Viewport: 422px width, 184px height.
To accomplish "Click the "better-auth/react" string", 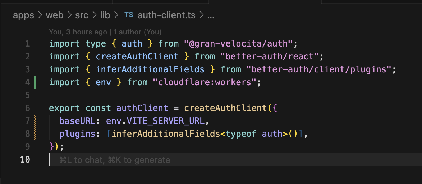I will (x=269, y=57).
